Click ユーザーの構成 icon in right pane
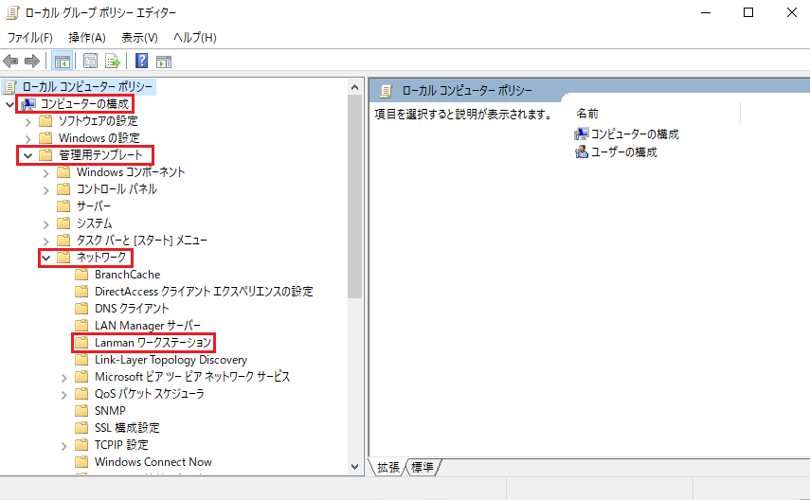This screenshot has height=500, width=810. coord(582,152)
